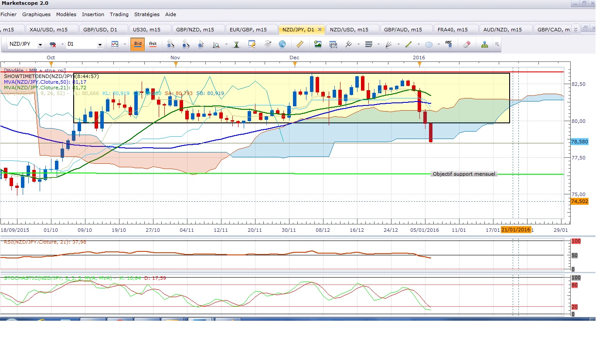Image resolution: width=599 pixels, height=339 pixels.
Task: Open the Stratégies menu
Action: click(147, 14)
